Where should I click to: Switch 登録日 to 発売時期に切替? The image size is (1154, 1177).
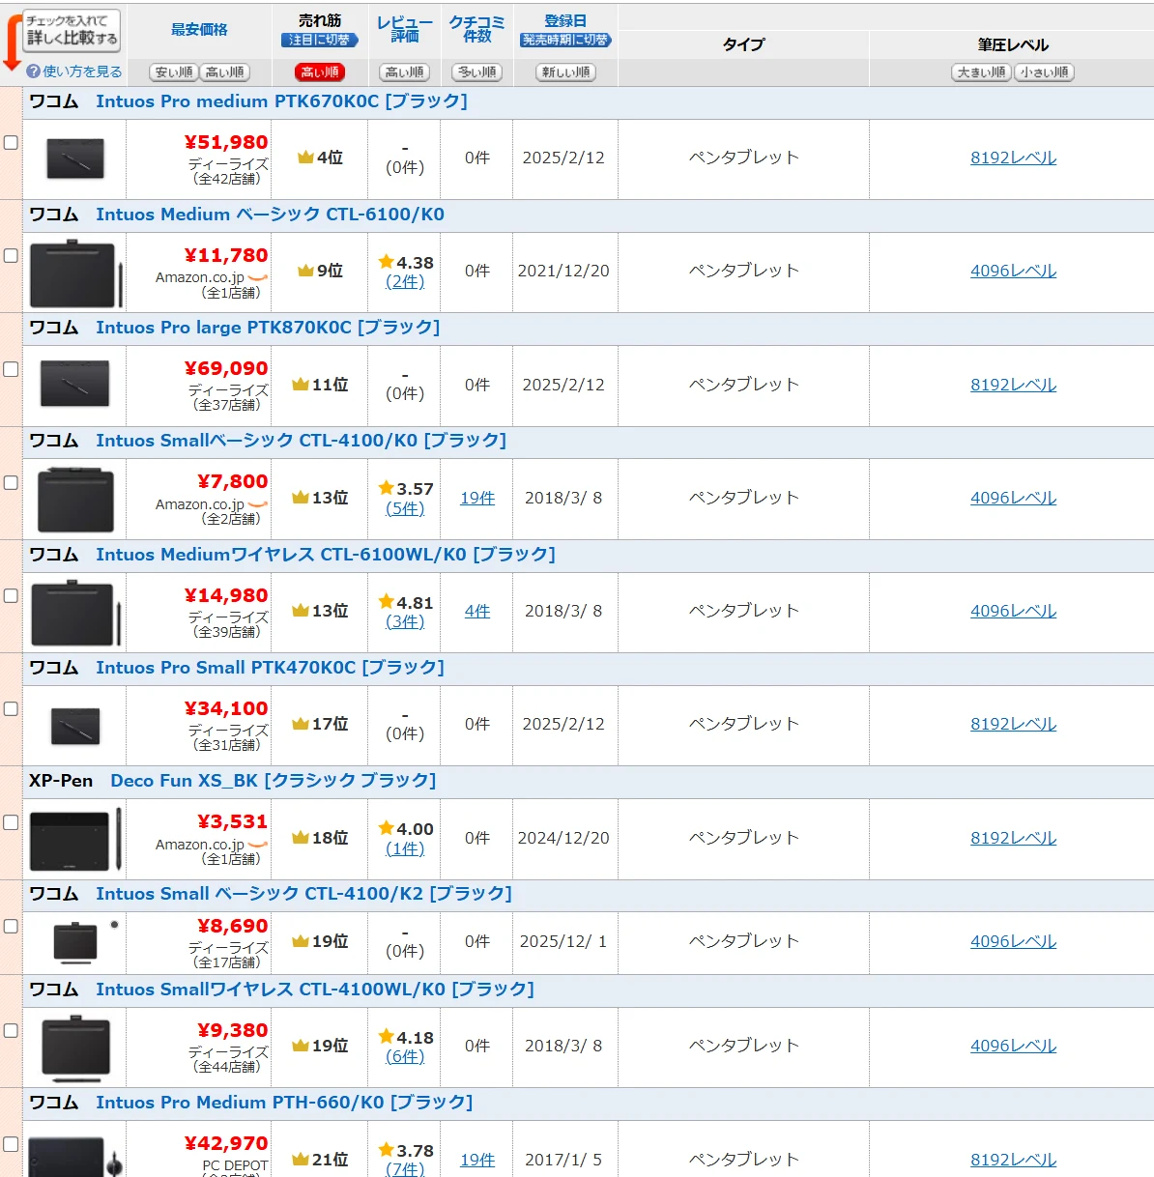pos(565,41)
